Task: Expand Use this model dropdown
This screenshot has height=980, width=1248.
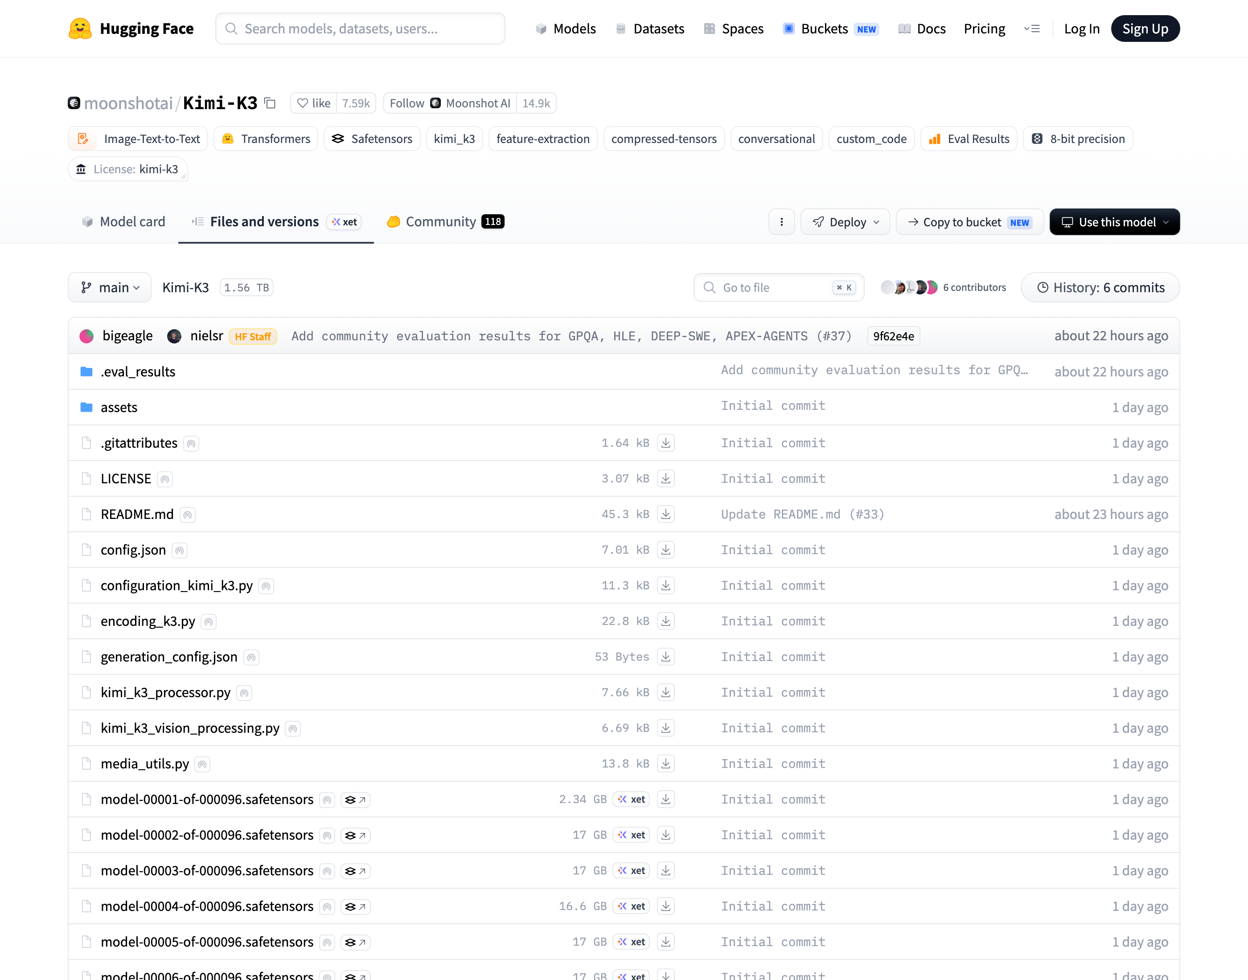Action: pos(1114,222)
